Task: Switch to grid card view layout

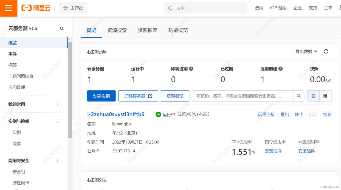Action: [x=325, y=96]
